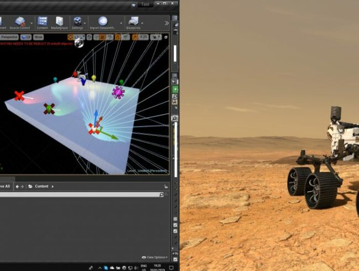Click the content browser lock icon
The image size is (359, 271).
[166, 187]
